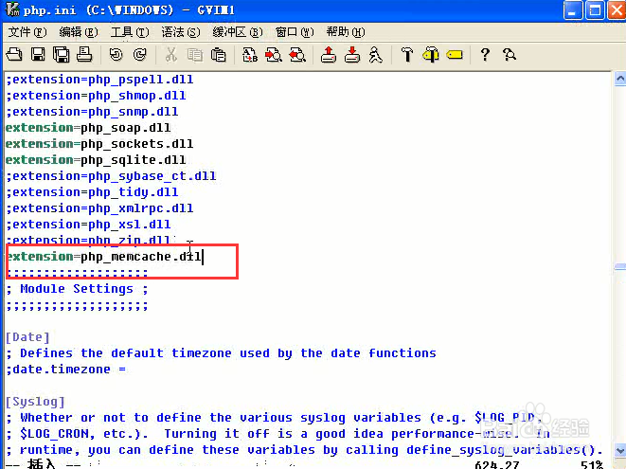
Task: Click the [Date] section header
Action: click(x=27, y=337)
